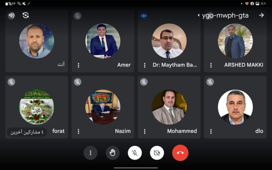272x170 pixels.
Task: Open the three-dot menu for ARSHED MAKKI
Action: [211, 65]
